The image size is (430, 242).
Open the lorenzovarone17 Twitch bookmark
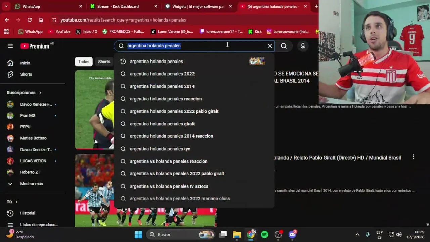click(x=221, y=31)
